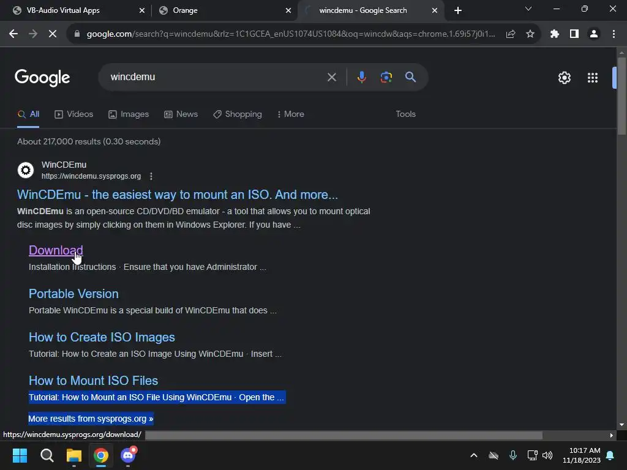627x470 pixels.
Task: Click the address bar URL
Action: 291,34
